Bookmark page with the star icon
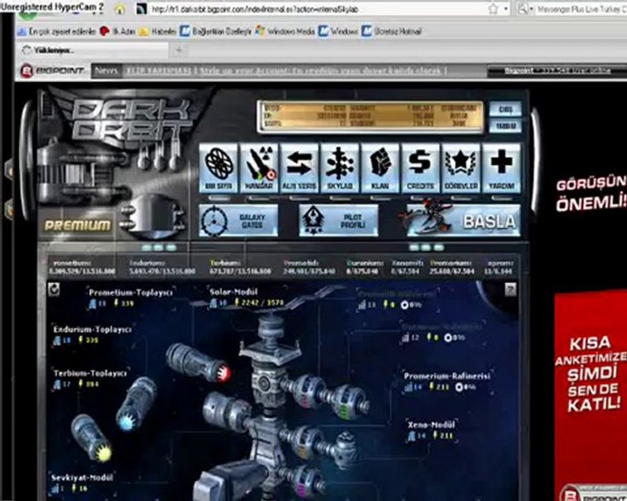The image size is (627, 501). [493, 9]
